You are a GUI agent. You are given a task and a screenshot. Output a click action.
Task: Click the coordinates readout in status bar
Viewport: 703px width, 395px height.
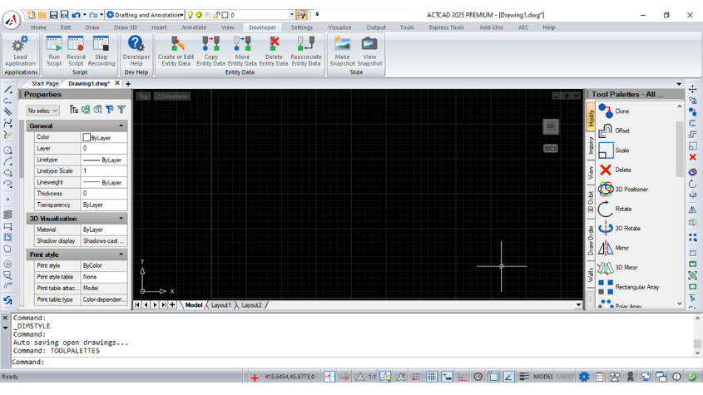[x=290, y=377]
